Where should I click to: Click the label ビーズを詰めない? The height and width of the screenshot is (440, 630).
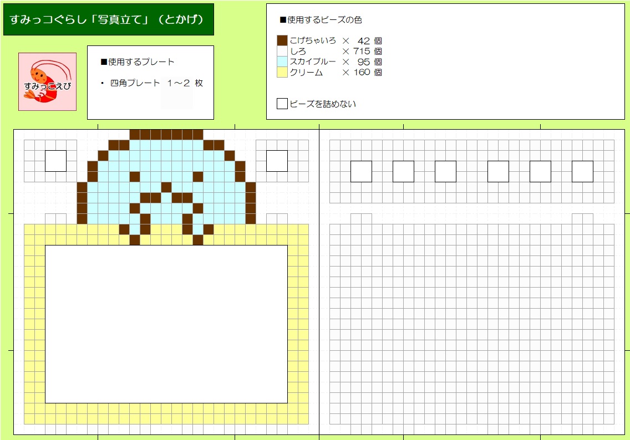323,104
